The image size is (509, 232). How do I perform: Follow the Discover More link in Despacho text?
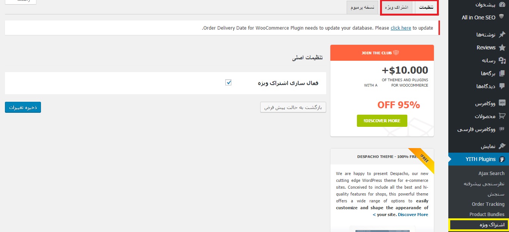point(413,215)
